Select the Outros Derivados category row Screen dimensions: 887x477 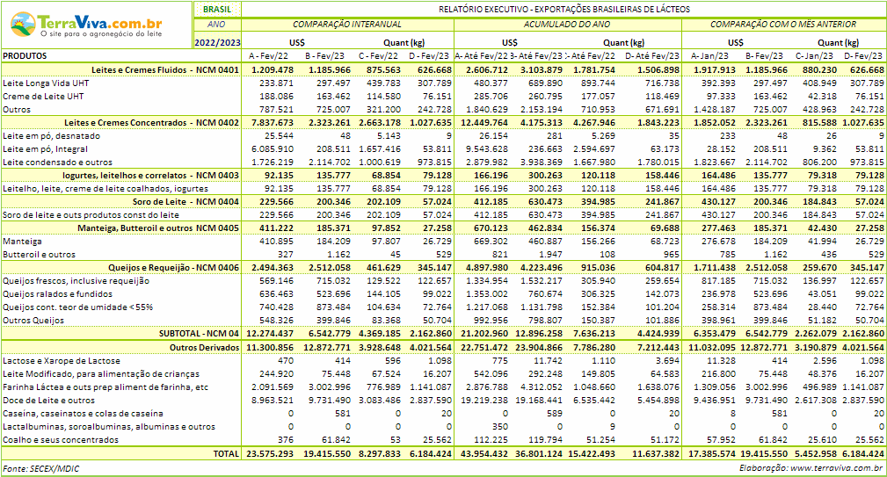204,348
